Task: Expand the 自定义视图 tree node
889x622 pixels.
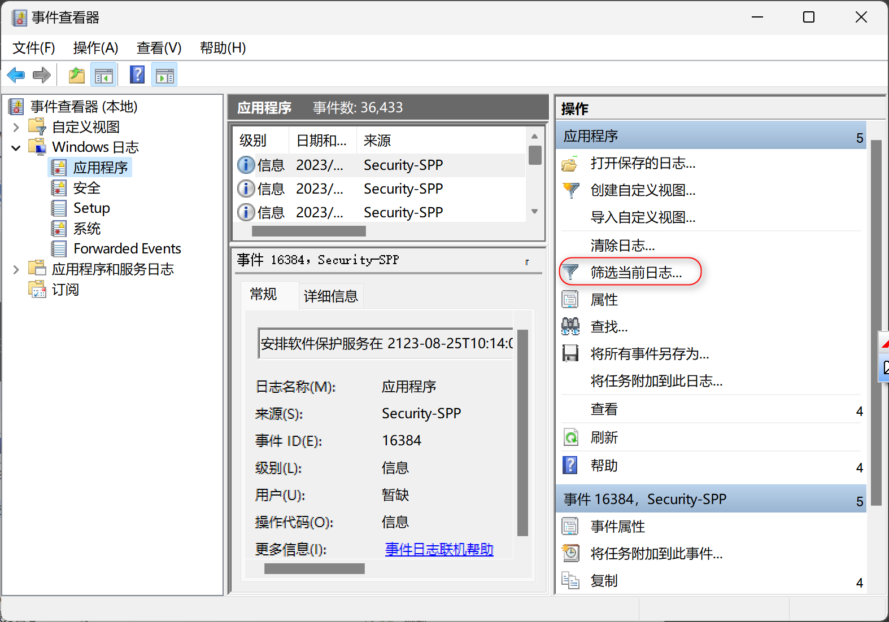Action: (16, 127)
